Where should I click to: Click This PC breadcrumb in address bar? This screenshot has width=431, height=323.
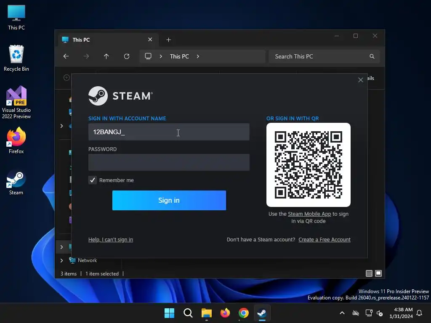[179, 56]
